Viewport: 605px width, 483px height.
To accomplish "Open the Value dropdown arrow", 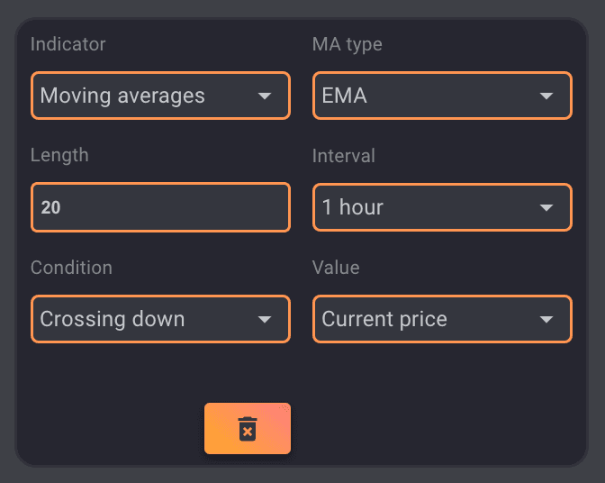I will pyautogui.click(x=546, y=320).
